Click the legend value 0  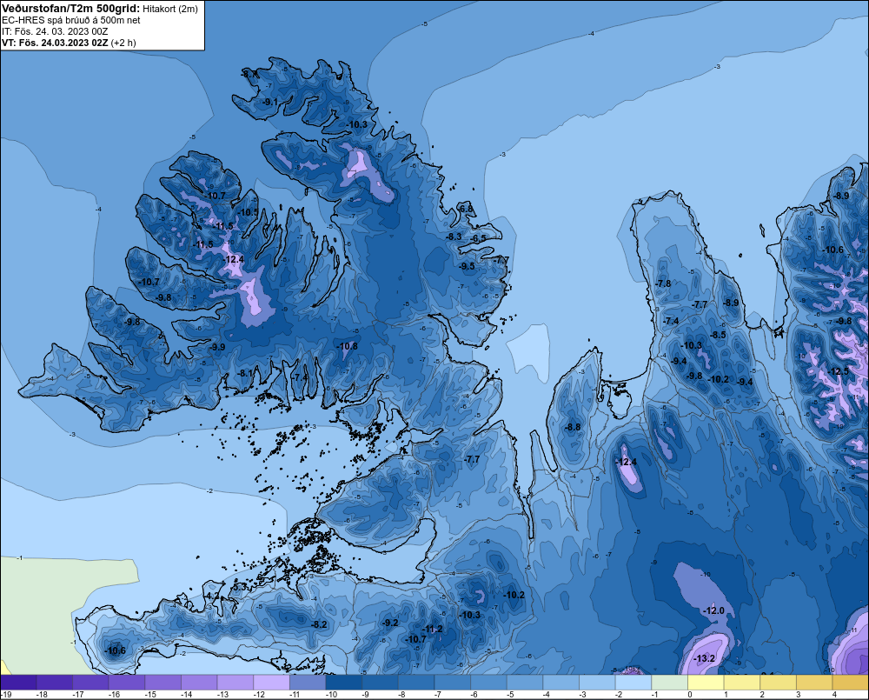point(690,695)
